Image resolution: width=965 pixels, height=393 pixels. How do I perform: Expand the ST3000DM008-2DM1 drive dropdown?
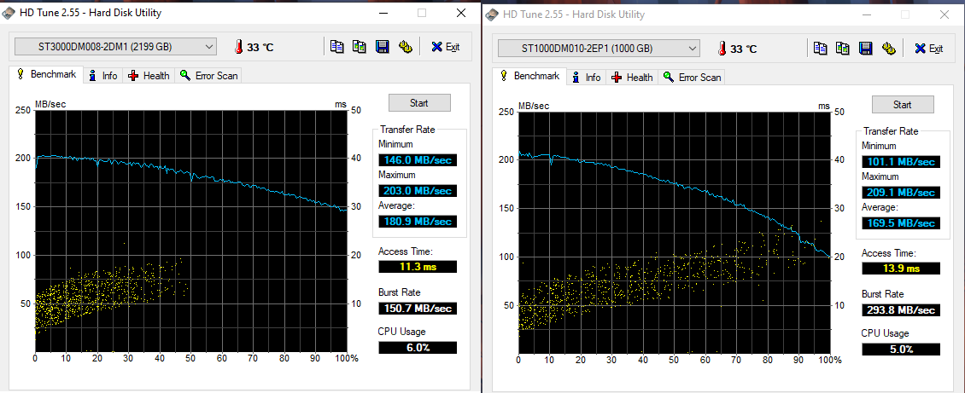tap(209, 47)
